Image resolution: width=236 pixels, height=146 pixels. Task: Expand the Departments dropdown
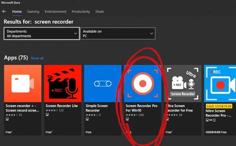point(42,33)
